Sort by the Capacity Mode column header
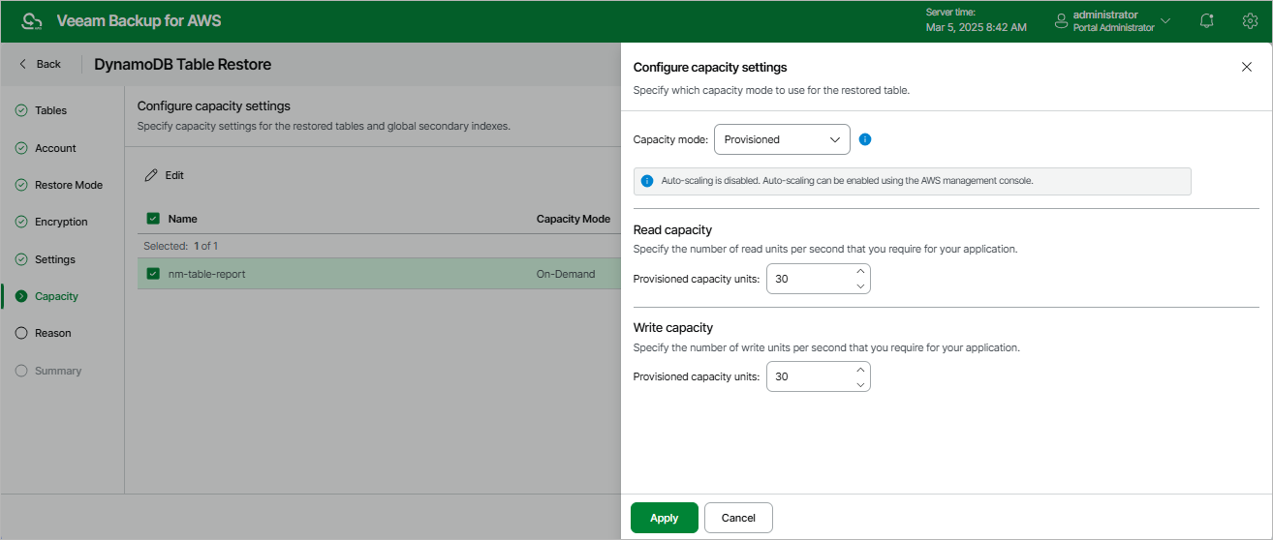Viewport: 1273px width, 540px height. 574,219
